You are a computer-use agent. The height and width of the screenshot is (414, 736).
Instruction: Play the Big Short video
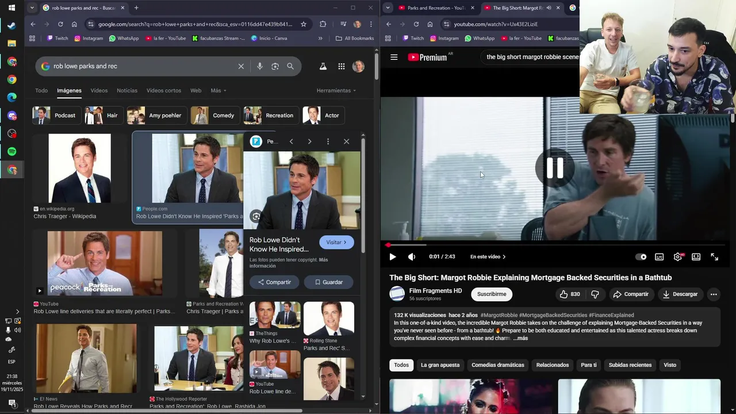[x=393, y=257]
